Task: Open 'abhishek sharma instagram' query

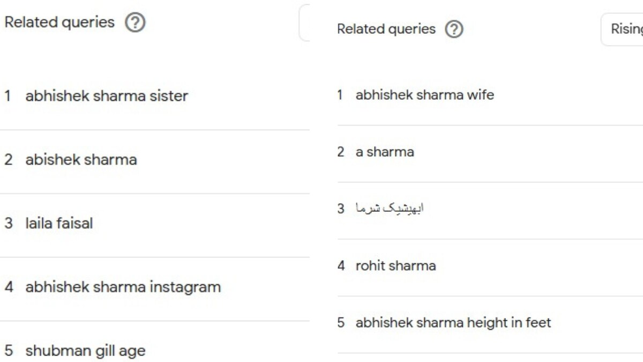Action: (123, 287)
